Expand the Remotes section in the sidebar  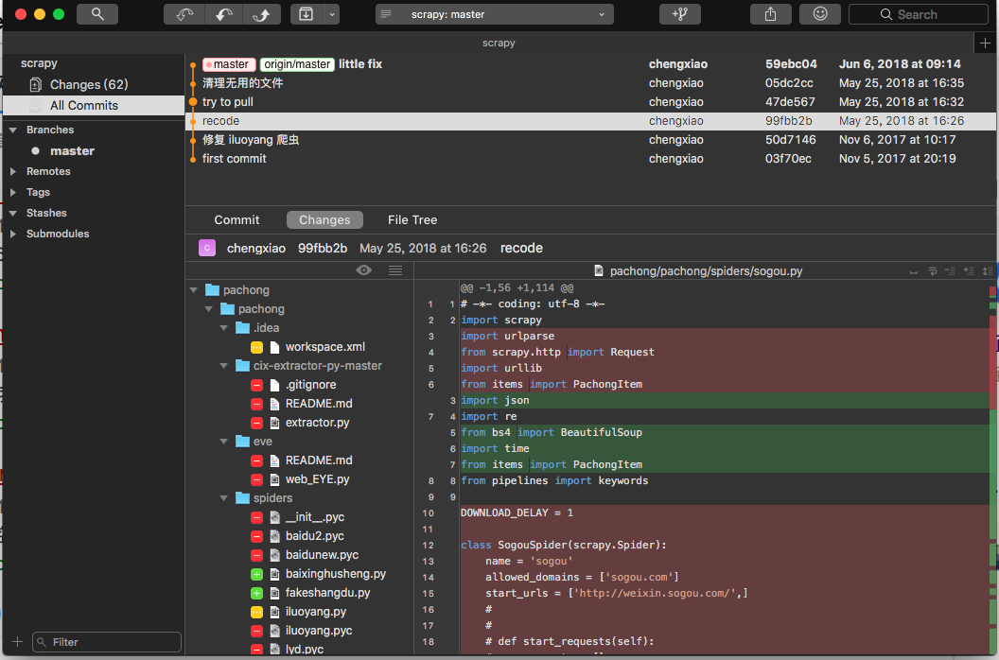pyautogui.click(x=13, y=172)
